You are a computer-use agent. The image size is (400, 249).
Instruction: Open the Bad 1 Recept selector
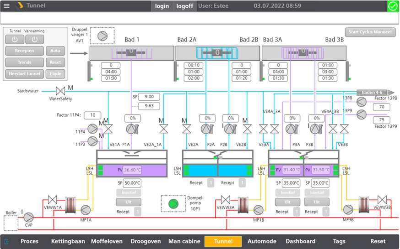click(137, 212)
